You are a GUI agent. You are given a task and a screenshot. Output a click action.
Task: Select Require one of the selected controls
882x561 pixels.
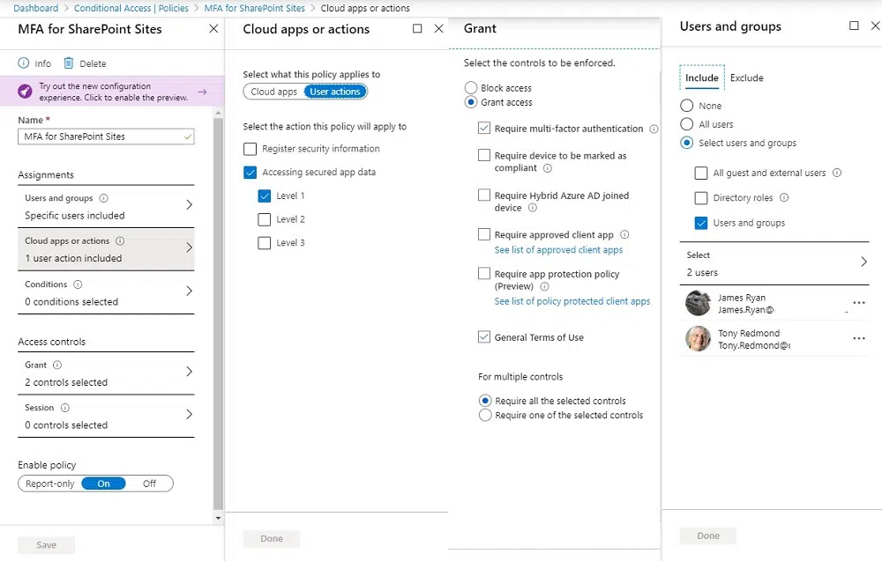[x=485, y=415]
